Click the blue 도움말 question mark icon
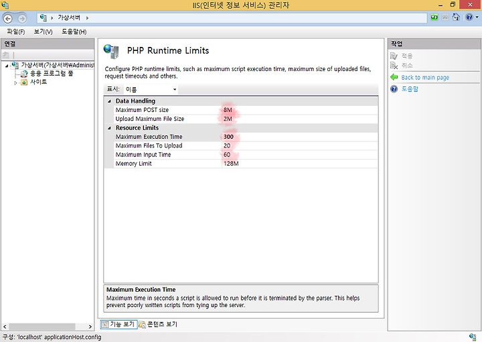The image size is (482, 342). click(x=394, y=89)
